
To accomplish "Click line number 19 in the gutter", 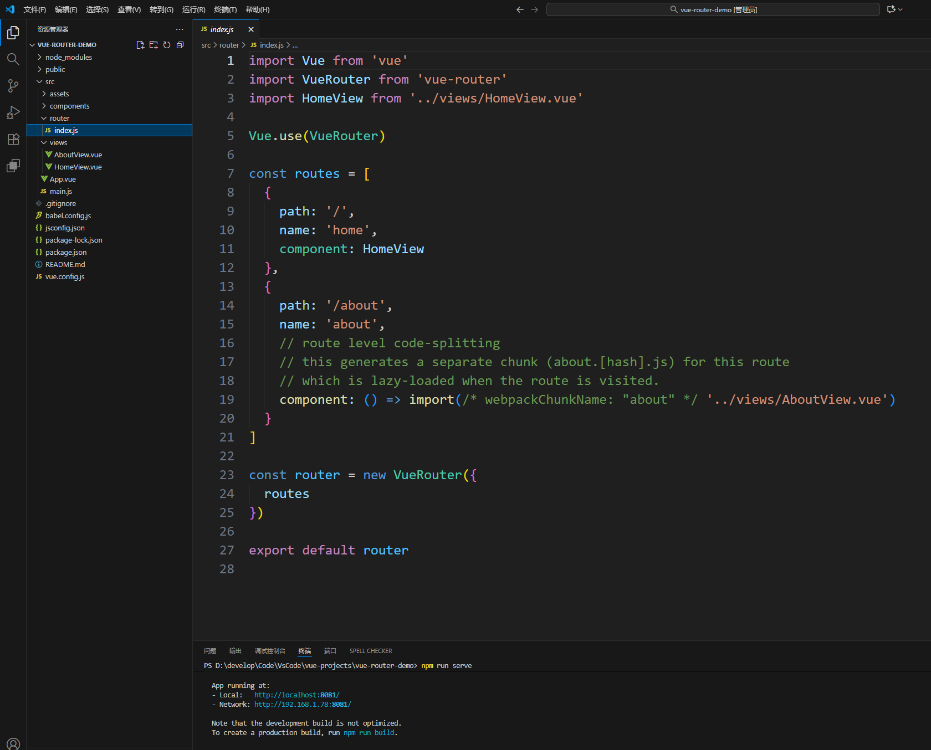I will coord(227,399).
